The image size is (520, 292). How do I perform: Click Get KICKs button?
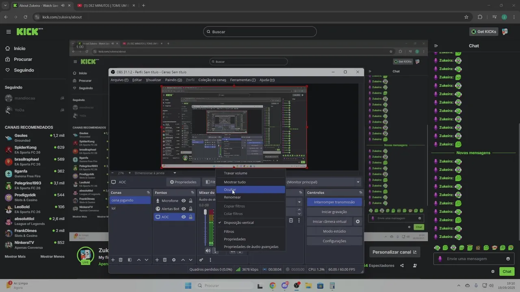click(x=483, y=32)
